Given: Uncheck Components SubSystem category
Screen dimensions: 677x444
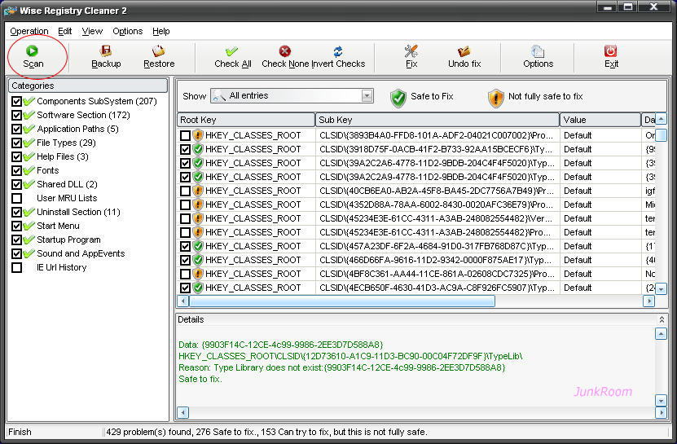Looking at the screenshot, I should tap(17, 102).
